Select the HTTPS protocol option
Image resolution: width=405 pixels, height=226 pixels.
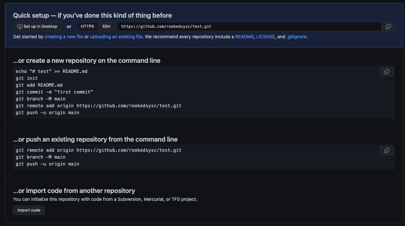tap(87, 26)
